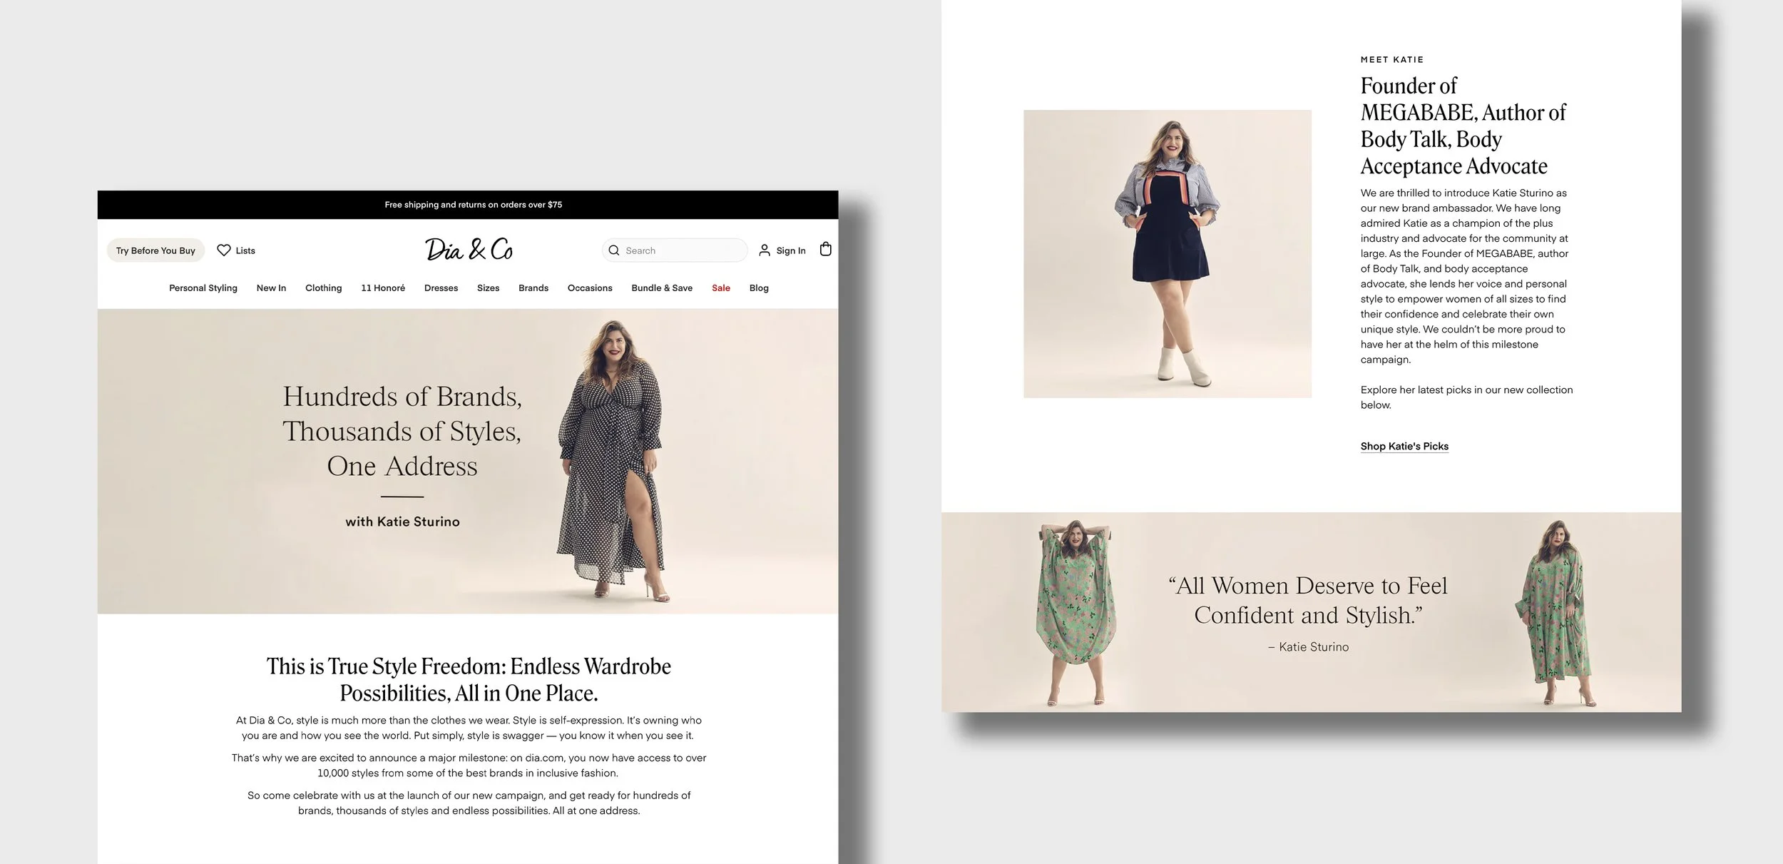Viewport: 1783px width, 864px height.
Task: Click the heart Lists icon
Action: (224, 250)
